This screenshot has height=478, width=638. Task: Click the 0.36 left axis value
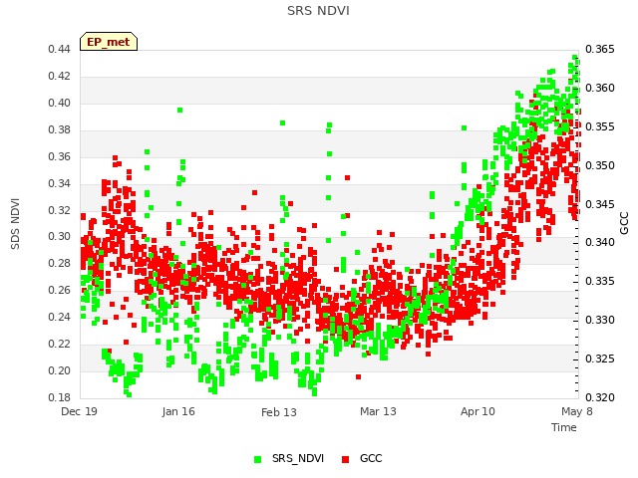pos(59,156)
